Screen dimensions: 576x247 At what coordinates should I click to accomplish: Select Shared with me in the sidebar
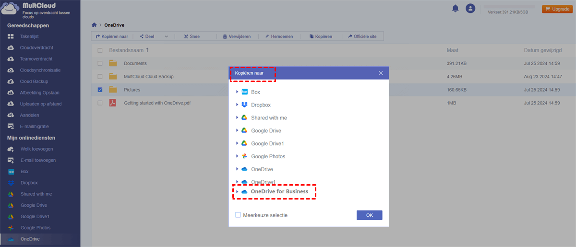[x=36, y=194]
